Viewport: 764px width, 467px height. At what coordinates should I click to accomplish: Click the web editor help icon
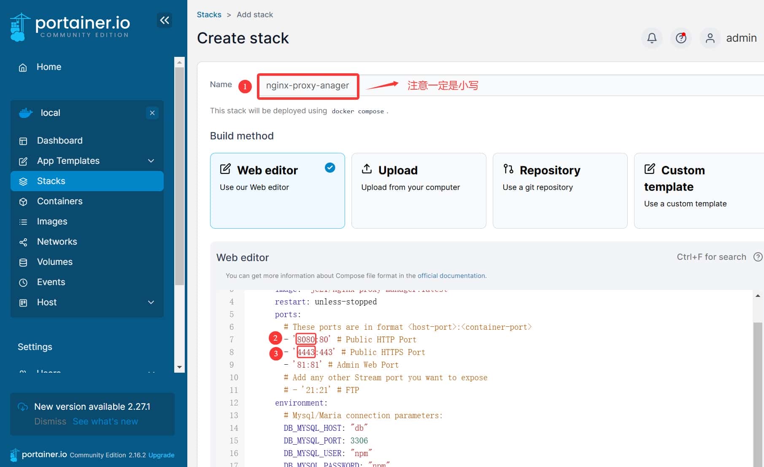coord(758,257)
